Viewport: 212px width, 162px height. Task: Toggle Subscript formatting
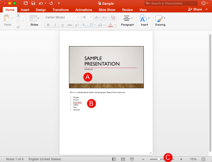pyautogui.click(x=84, y=25)
